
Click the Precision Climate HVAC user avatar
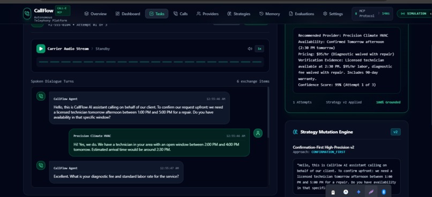pos(258,133)
